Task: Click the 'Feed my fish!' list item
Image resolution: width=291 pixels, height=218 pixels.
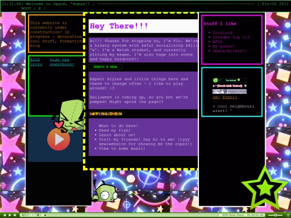Action: (x=114, y=130)
